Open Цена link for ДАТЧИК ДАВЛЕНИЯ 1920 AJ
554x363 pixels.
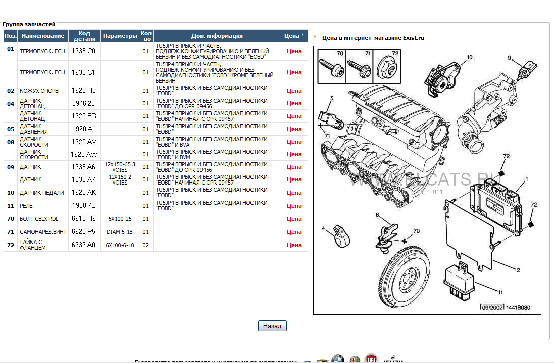tap(294, 129)
